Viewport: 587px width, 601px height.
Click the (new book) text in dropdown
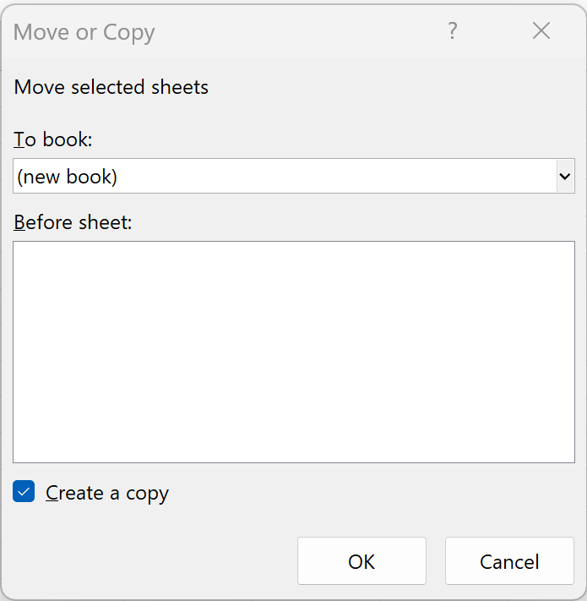68,177
